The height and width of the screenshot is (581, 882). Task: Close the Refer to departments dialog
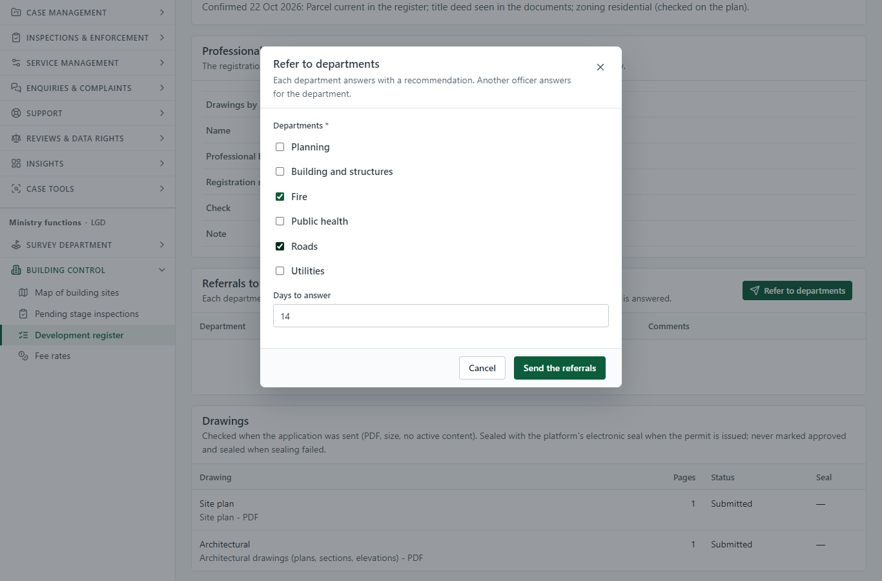pos(600,67)
